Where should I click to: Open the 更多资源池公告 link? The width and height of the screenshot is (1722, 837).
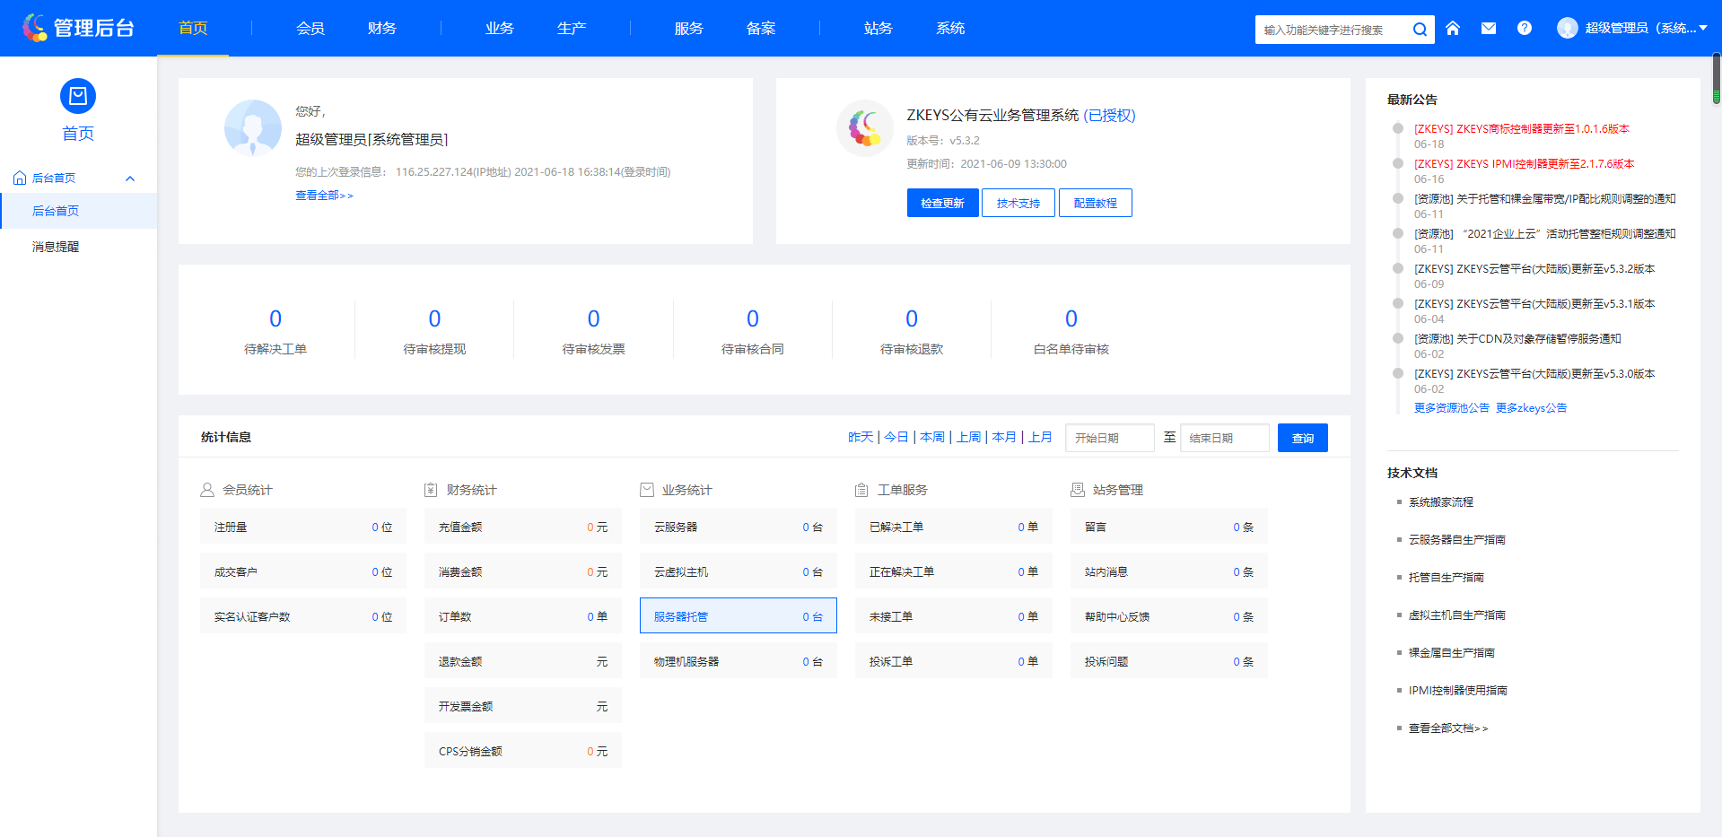click(1452, 408)
